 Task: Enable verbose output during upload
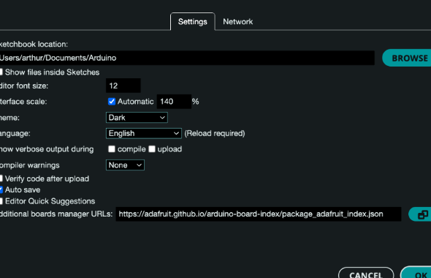pos(152,149)
